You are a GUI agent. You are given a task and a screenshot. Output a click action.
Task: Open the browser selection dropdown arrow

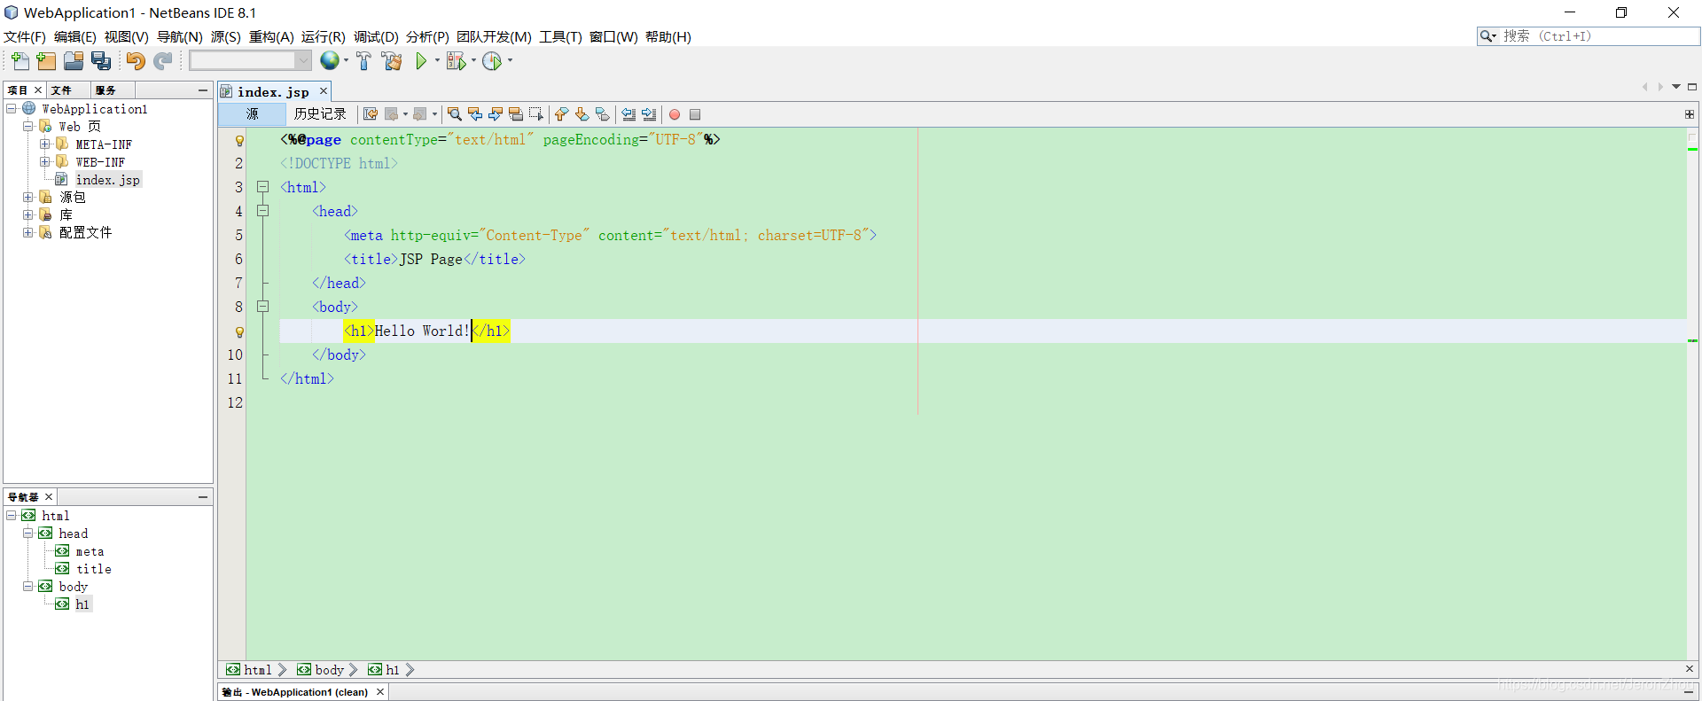(x=346, y=61)
